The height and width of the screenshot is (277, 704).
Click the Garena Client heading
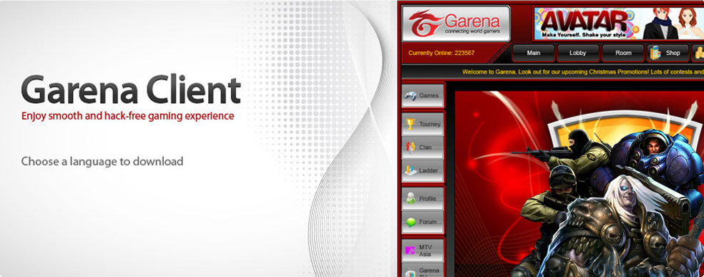[x=131, y=90]
